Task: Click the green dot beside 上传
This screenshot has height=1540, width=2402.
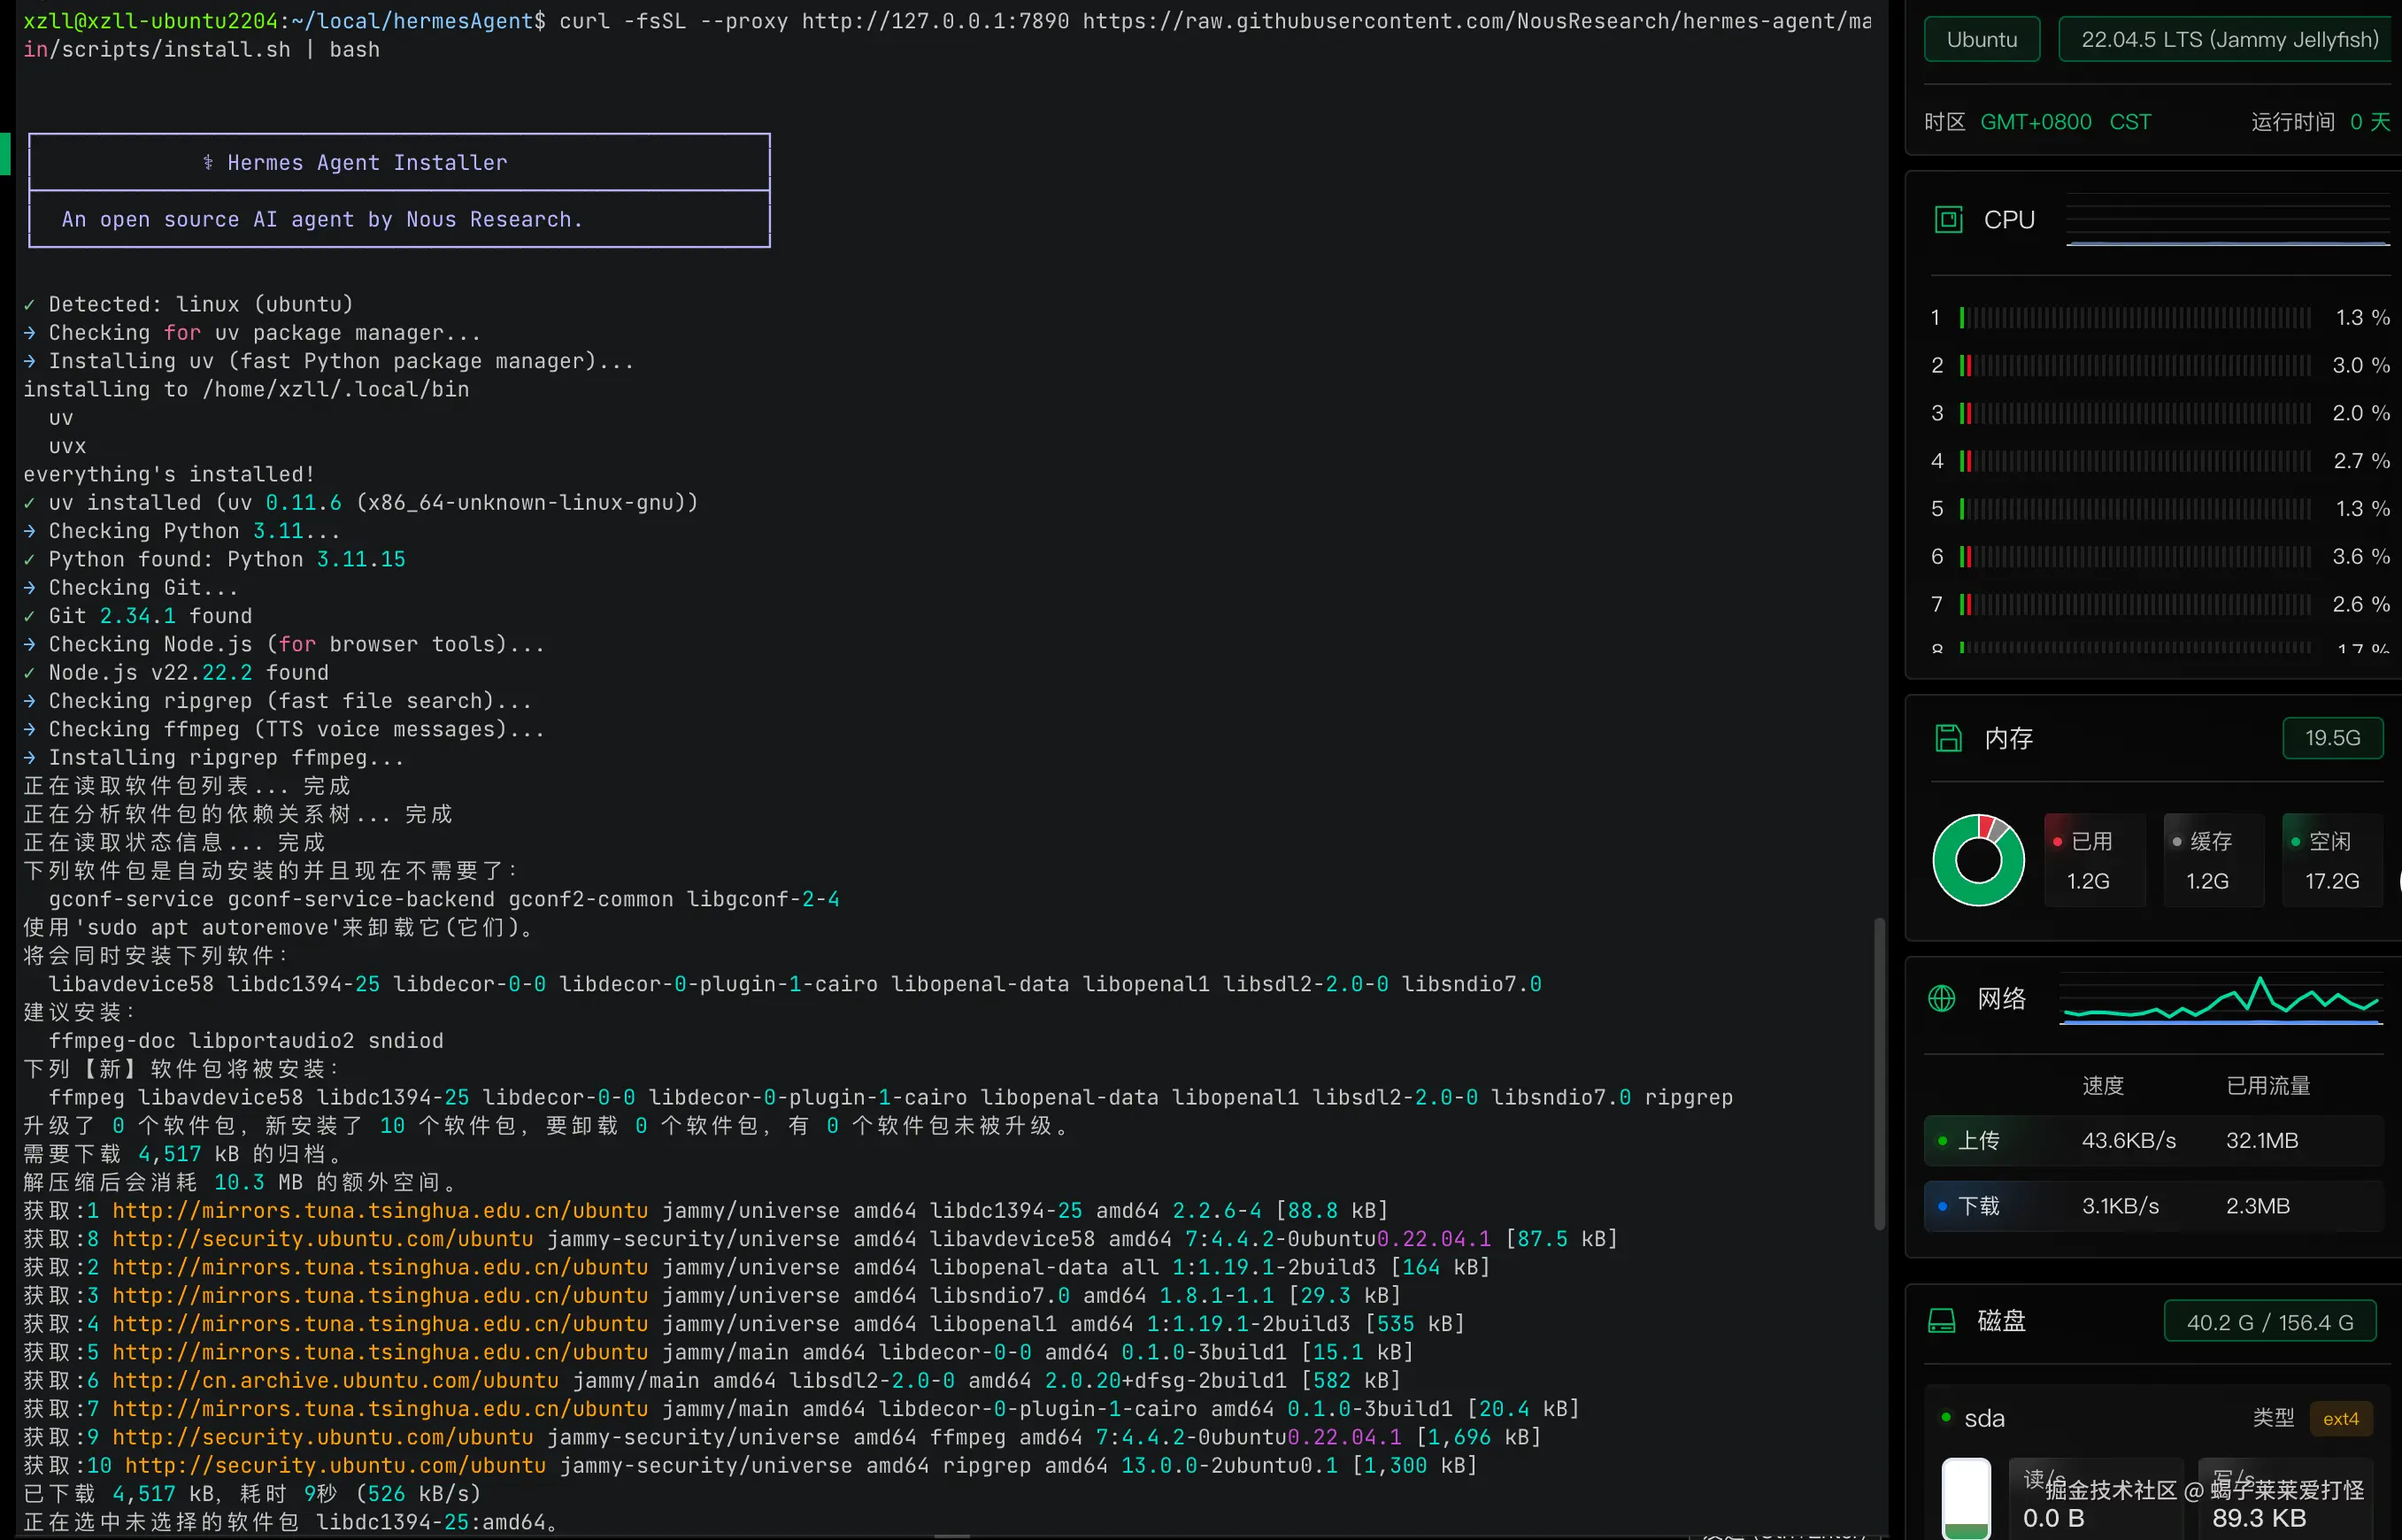Action: point(1942,1141)
